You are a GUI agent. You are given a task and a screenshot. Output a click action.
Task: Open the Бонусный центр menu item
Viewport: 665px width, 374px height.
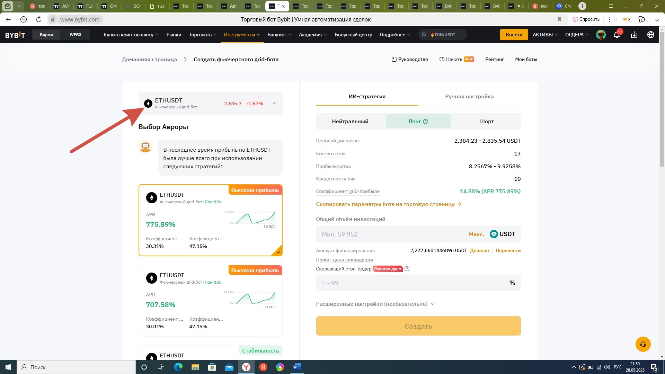click(353, 35)
